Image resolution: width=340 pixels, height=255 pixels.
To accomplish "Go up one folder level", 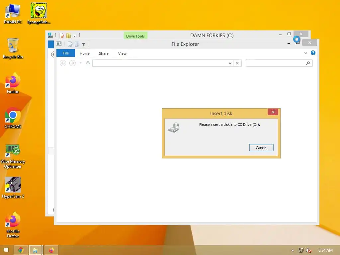I will (88, 63).
